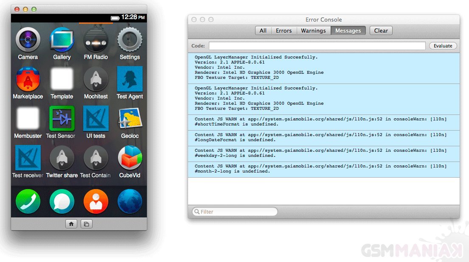The height and width of the screenshot is (262, 469).
Task: Open the Messages chat bubble in dock
Action: [62, 201]
